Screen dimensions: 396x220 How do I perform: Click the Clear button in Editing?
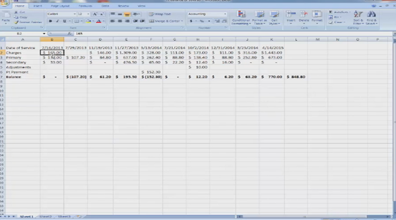[336, 22]
